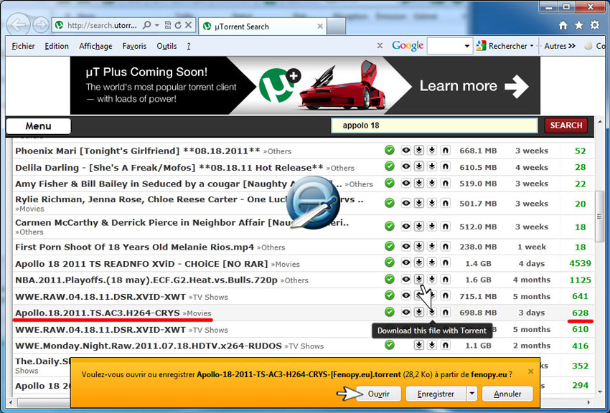Click the boxed download arrow in the 698.8 MB row

[418, 312]
